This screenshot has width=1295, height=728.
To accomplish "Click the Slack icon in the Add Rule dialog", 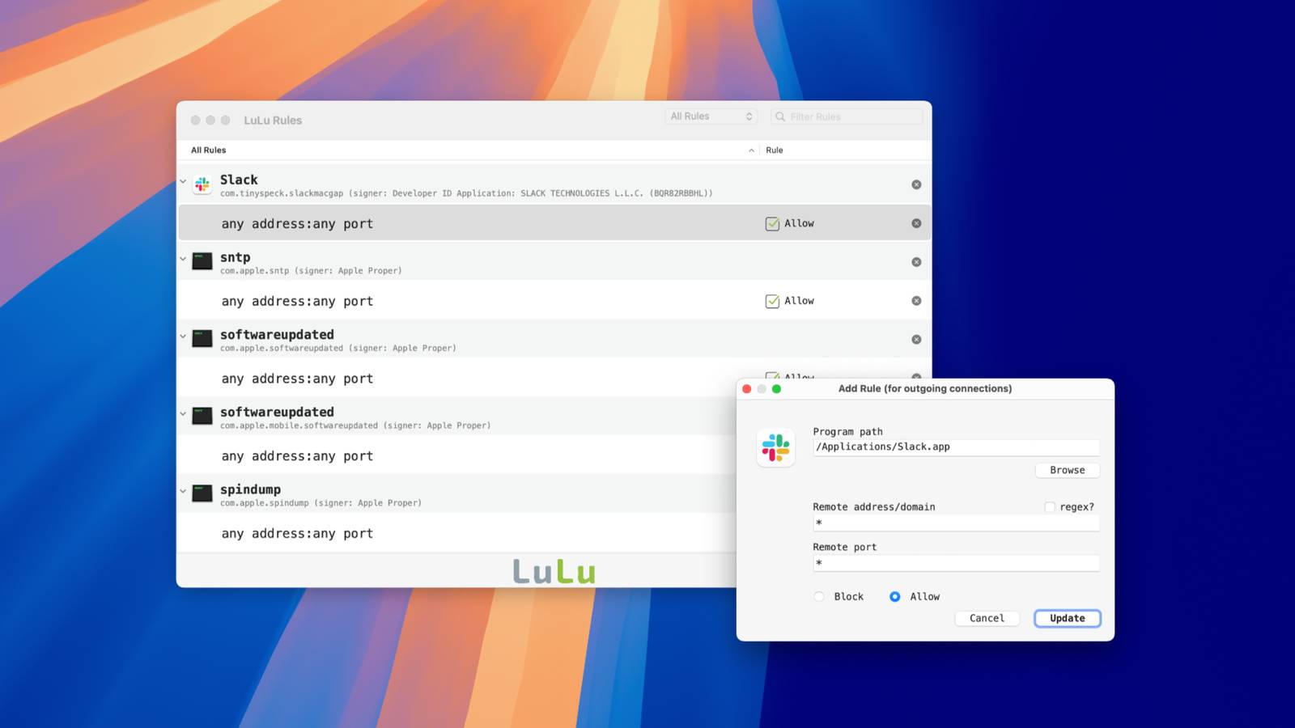I will coord(775,446).
